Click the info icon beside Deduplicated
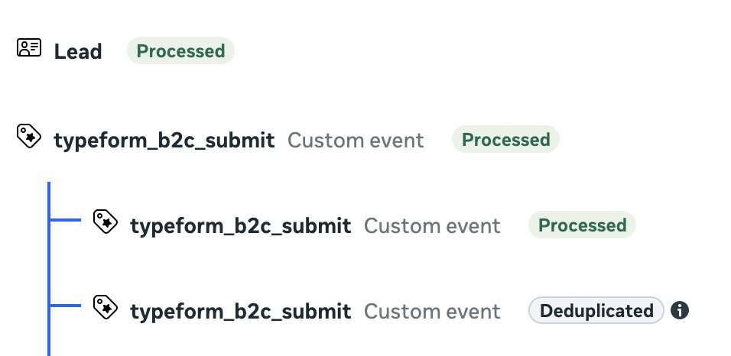 pos(679,310)
